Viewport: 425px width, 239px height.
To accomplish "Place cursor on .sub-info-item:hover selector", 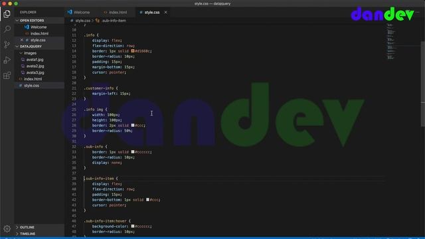I will click(x=105, y=221).
